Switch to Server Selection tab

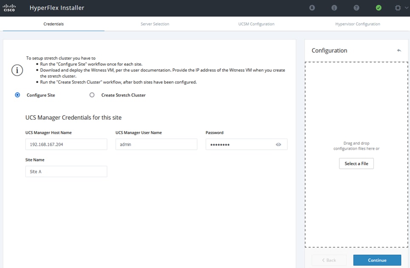155,24
